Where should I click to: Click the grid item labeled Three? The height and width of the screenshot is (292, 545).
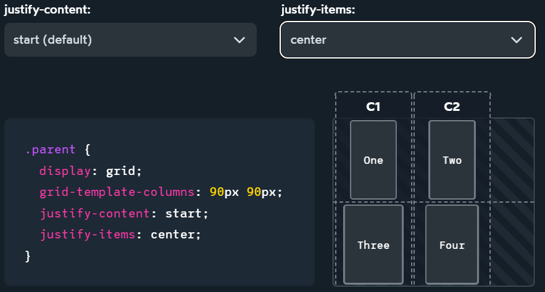(373, 245)
